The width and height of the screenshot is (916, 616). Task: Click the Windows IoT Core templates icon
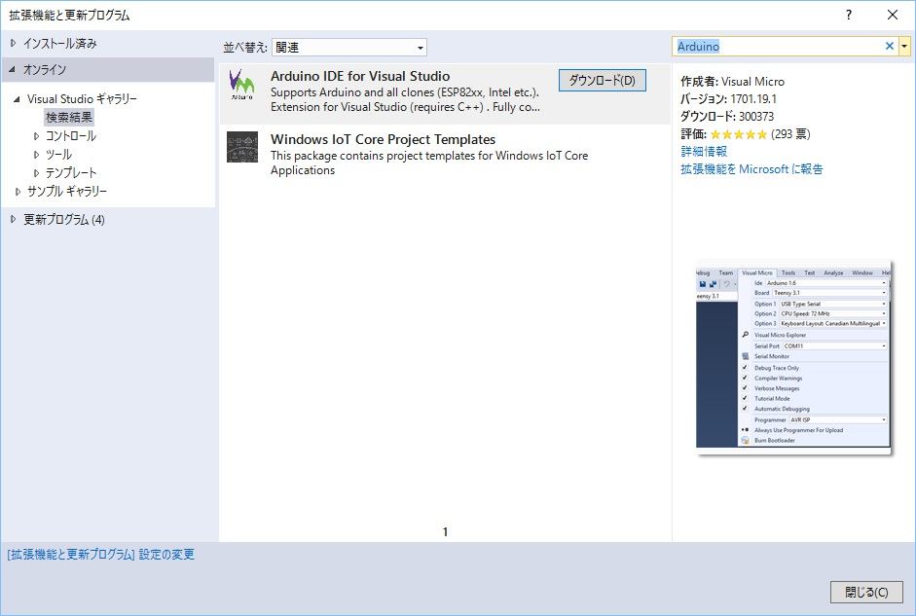(x=242, y=147)
